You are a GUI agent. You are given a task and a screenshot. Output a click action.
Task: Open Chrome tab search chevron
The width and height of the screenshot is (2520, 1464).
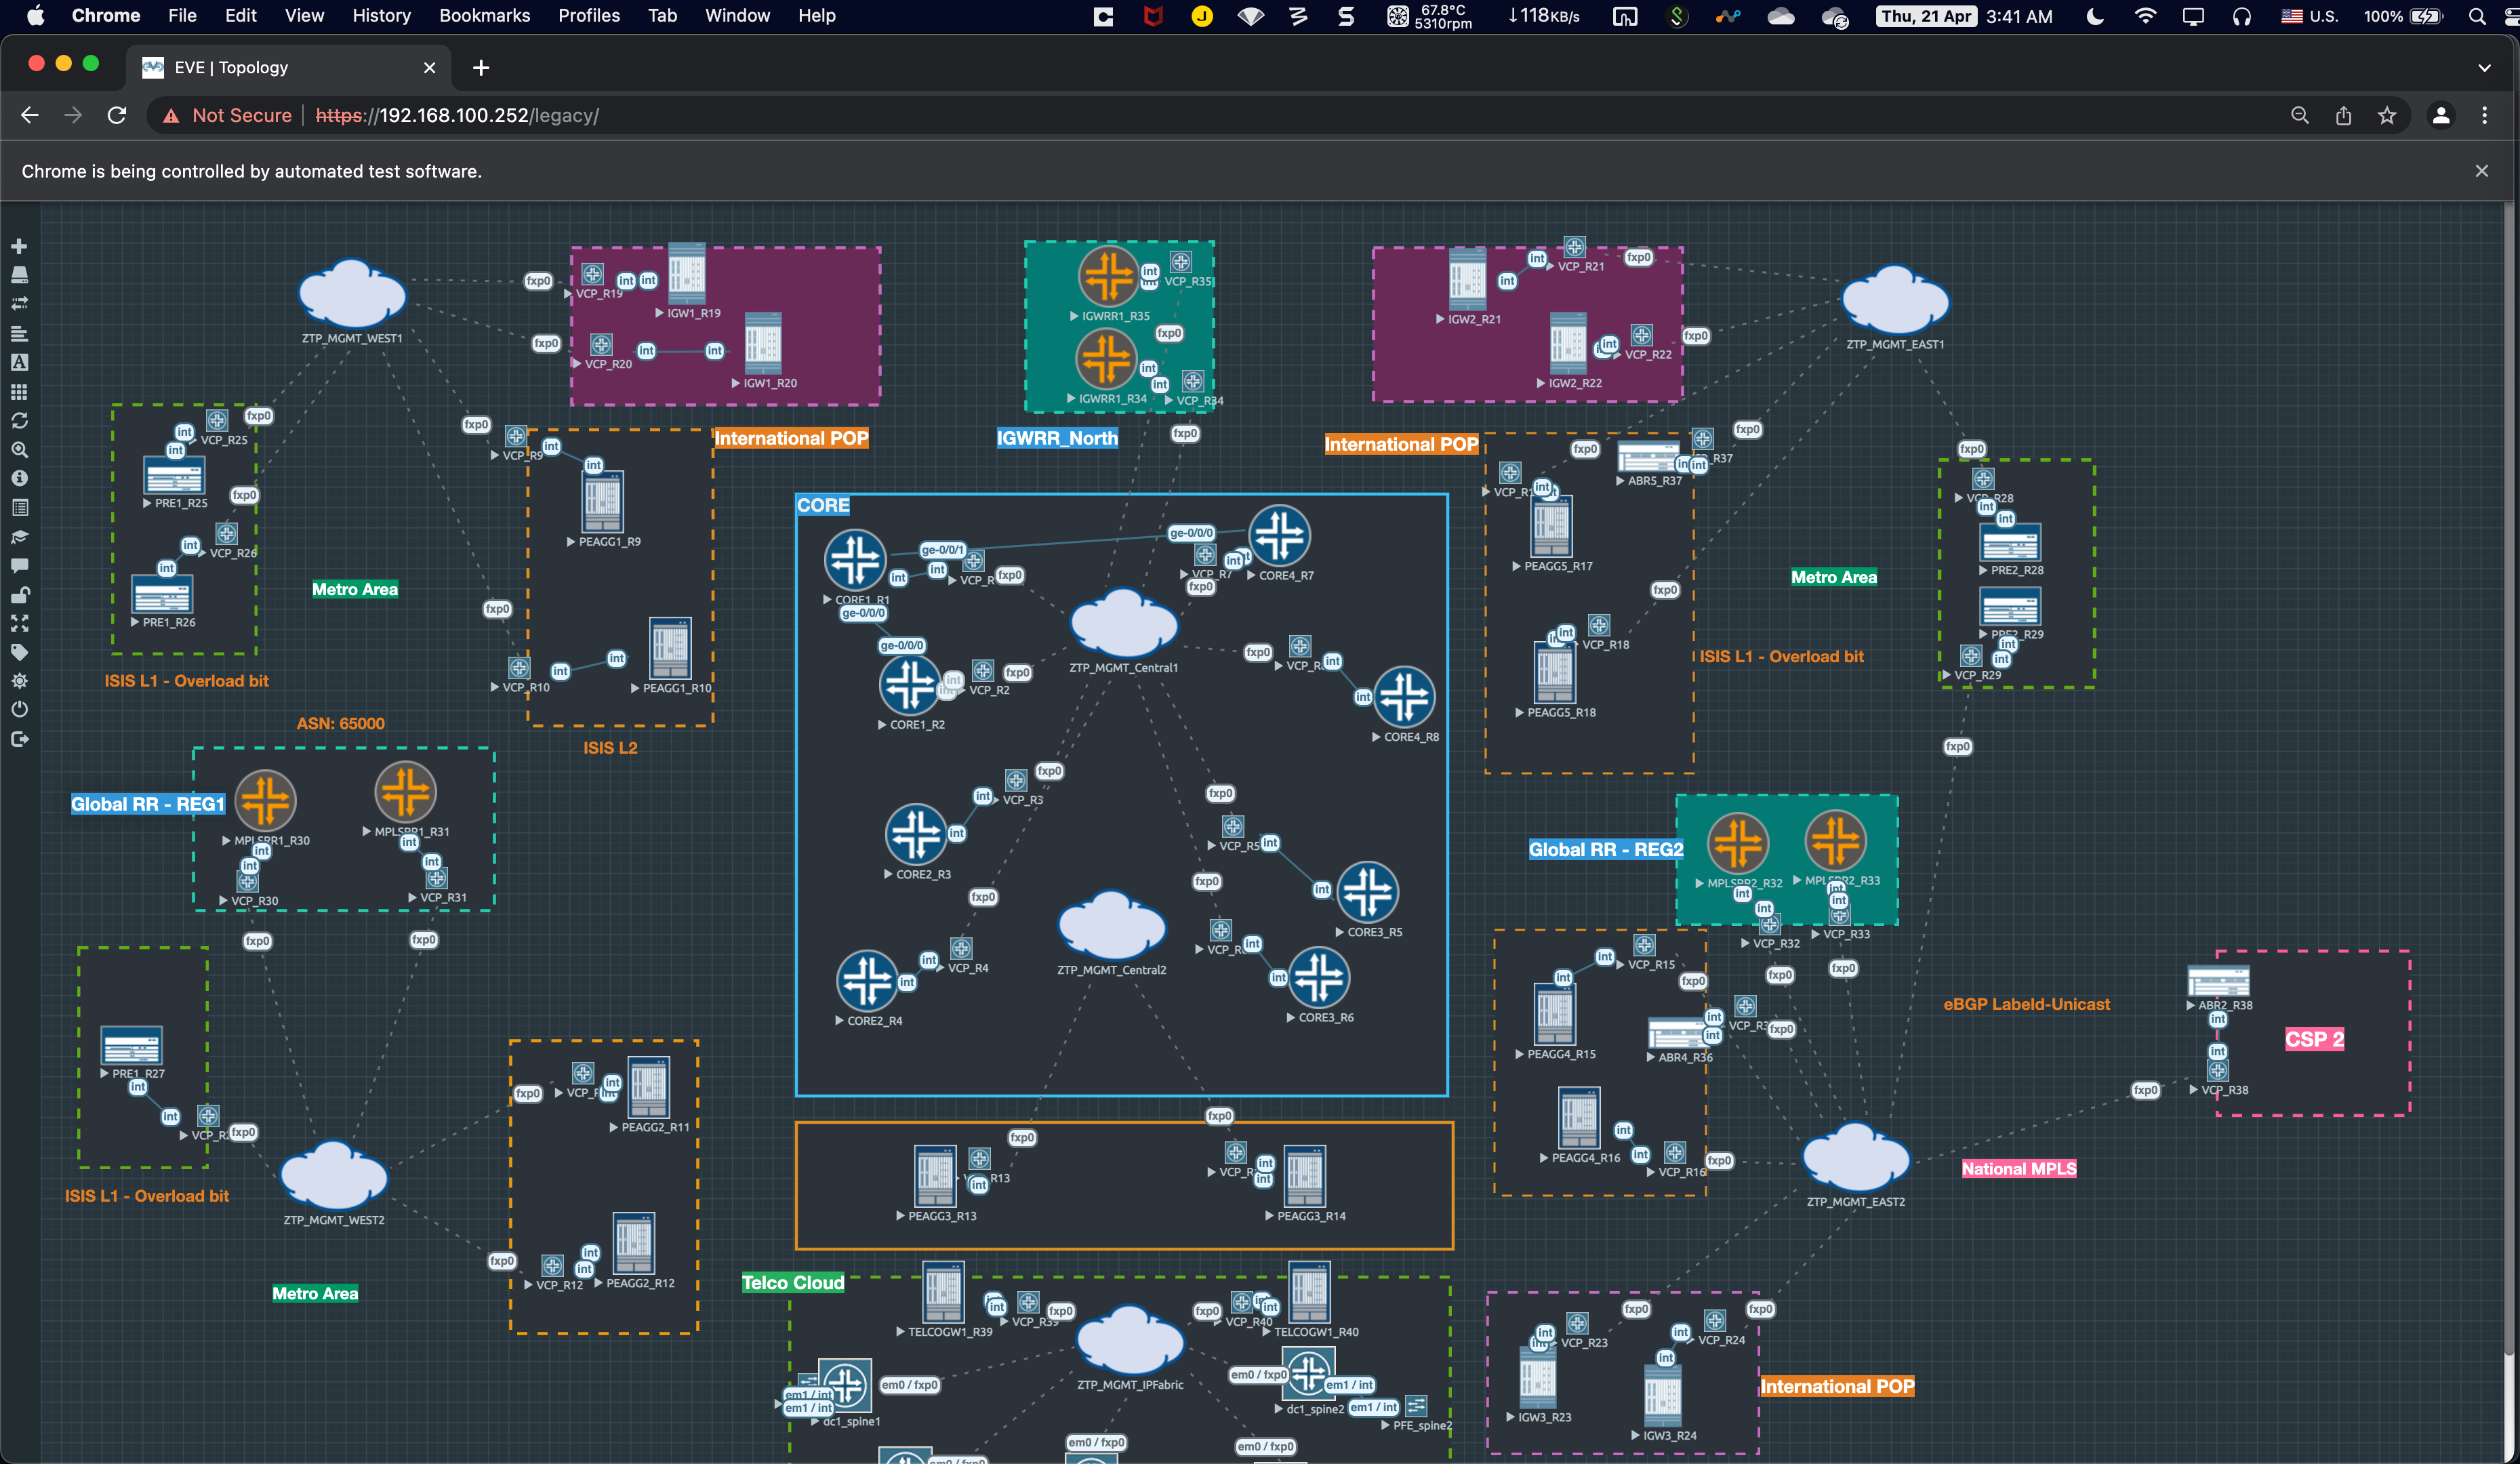point(2484,68)
